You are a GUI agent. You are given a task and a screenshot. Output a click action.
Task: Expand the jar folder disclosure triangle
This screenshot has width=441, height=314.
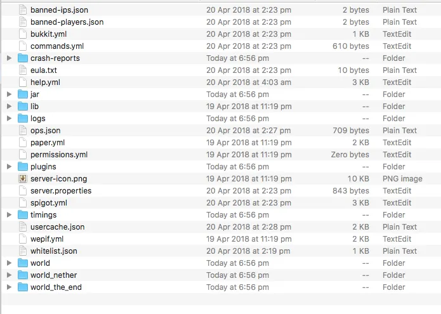[9, 95]
